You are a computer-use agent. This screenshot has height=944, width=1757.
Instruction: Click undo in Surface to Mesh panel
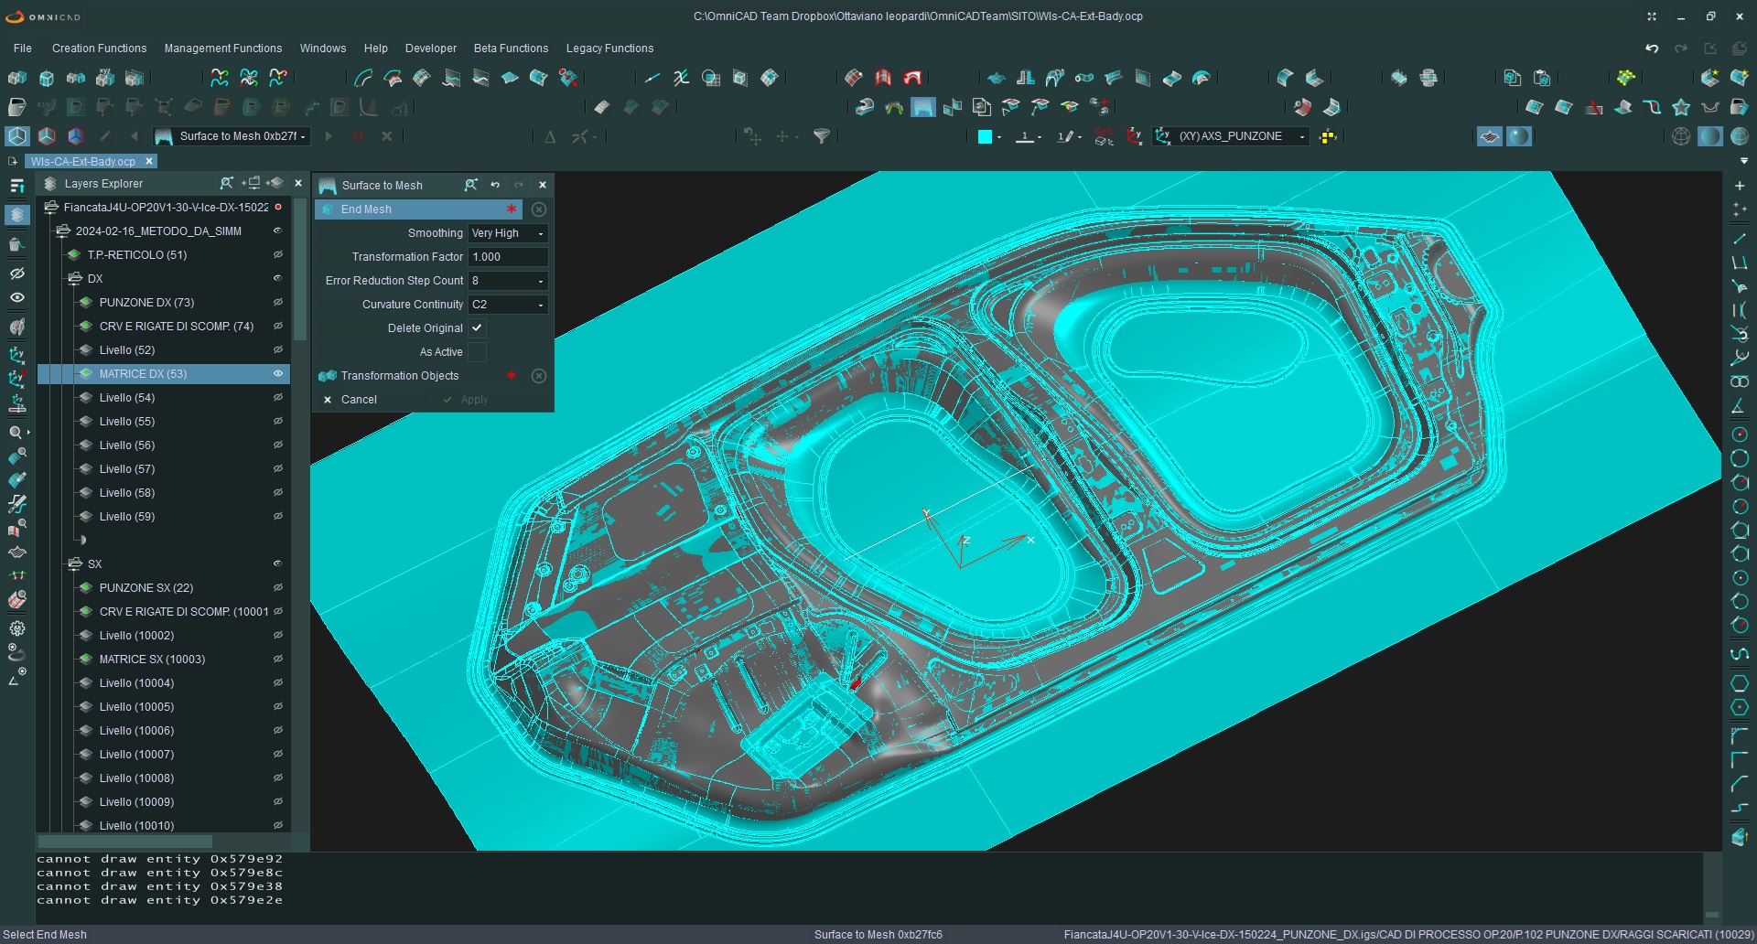click(x=495, y=185)
